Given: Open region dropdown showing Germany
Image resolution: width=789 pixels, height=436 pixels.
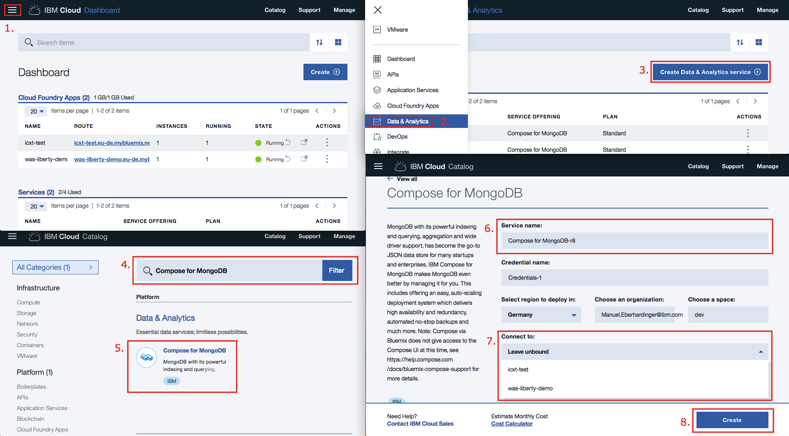Looking at the screenshot, I should tap(541, 315).
